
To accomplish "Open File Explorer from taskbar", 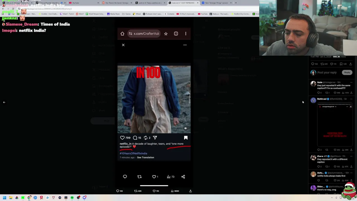I will [x=11, y=198].
